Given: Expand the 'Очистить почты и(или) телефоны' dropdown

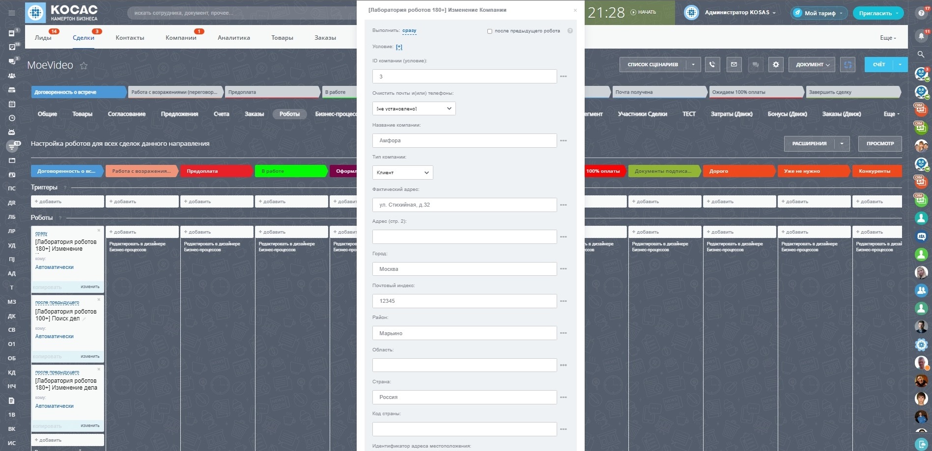Looking at the screenshot, I should tap(414, 108).
